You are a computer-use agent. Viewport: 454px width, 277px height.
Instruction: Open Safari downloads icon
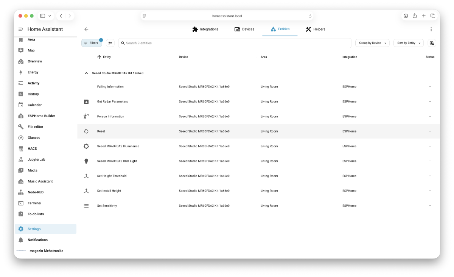(x=406, y=16)
